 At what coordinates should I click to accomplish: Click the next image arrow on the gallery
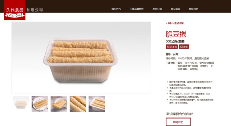pyautogui.click(x=145, y=57)
